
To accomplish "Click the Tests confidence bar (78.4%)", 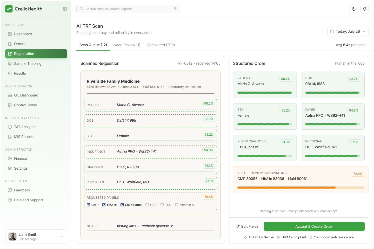I will pos(301,188).
